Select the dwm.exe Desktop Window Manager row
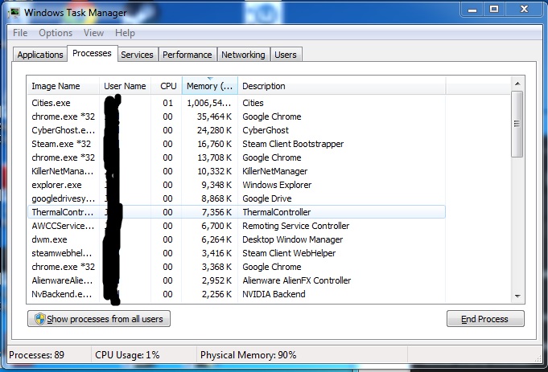This screenshot has height=372, width=548. pos(50,239)
